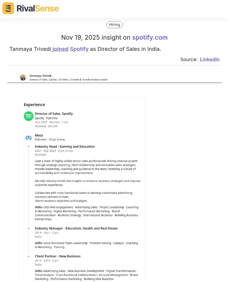
Task: Click the Nov 19, 2025 insight heading
Action: click(x=114, y=38)
